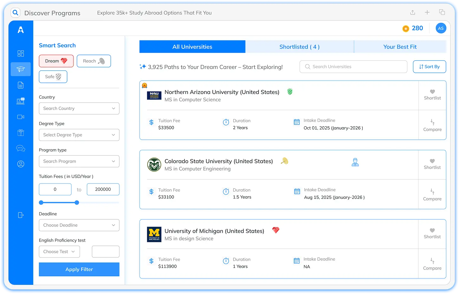Toggle the Dream filter chip
The width and height of the screenshot is (459, 294).
click(56, 61)
